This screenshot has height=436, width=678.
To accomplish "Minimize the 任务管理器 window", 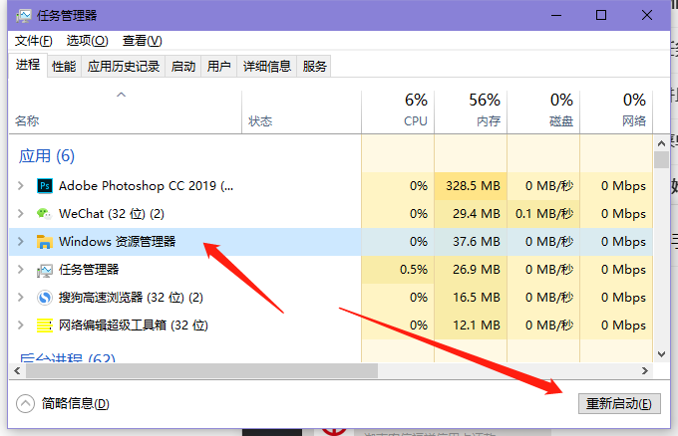I will 556,16.
